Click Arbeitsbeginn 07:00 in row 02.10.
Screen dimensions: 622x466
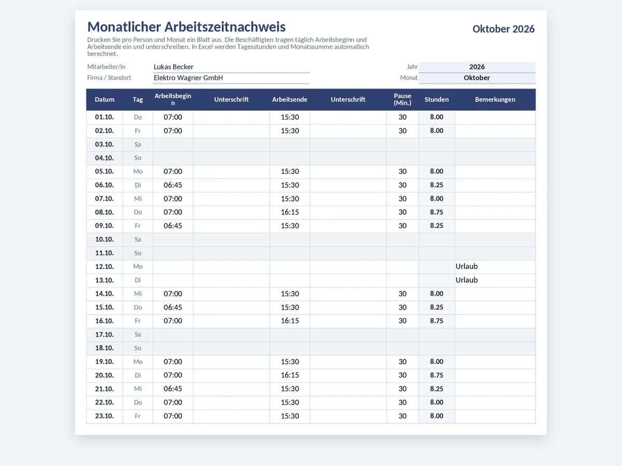pos(173,131)
